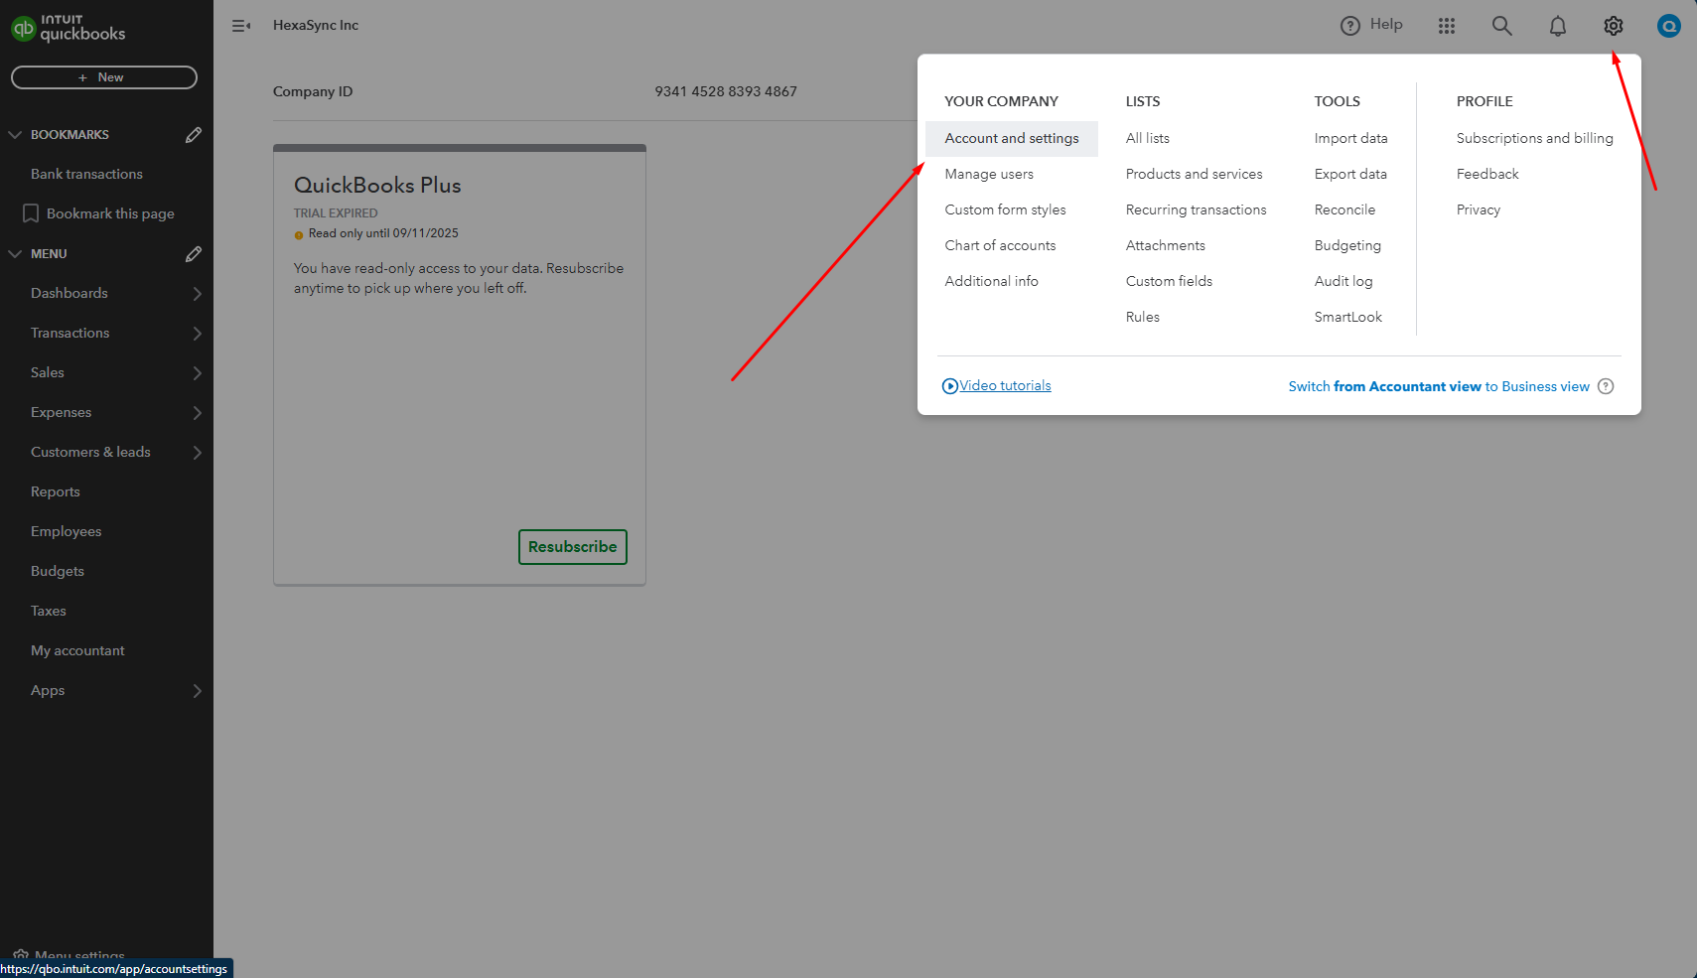The width and height of the screenshot is (1697, 978).
Task: Click the QuickBooks logo
Action: tap(69, 28)
